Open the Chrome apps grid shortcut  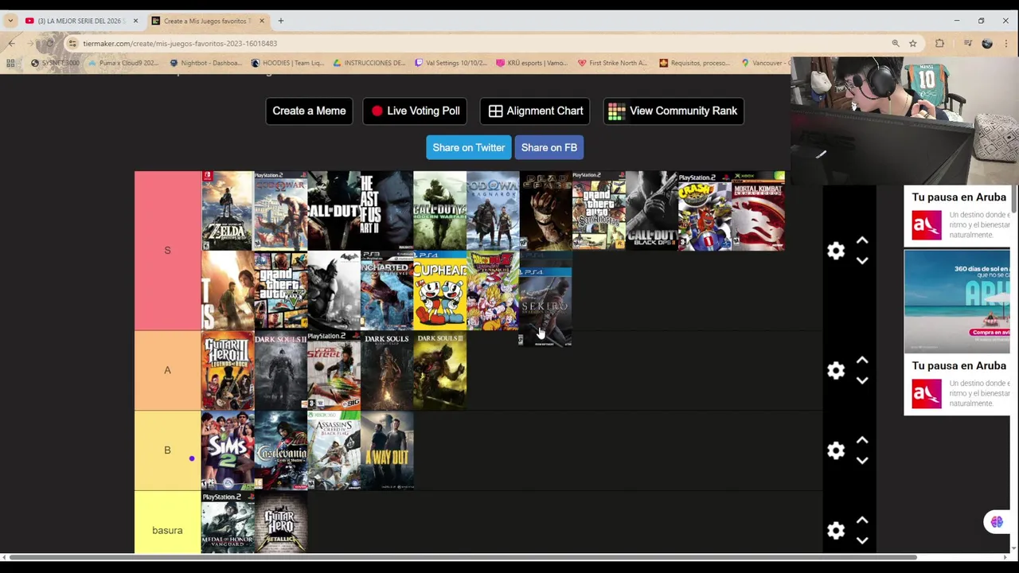coord(10,63)
